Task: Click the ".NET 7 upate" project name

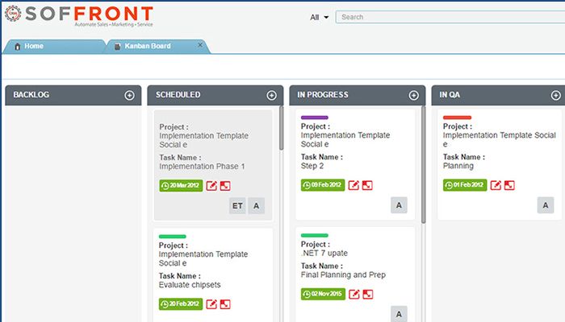Action: pyautogui.click(x=324, y=253)
